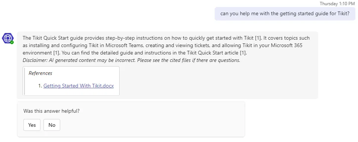Answer Yes to helpful question
The width and height of the screenshot is (358, 142).
point(32,125)
